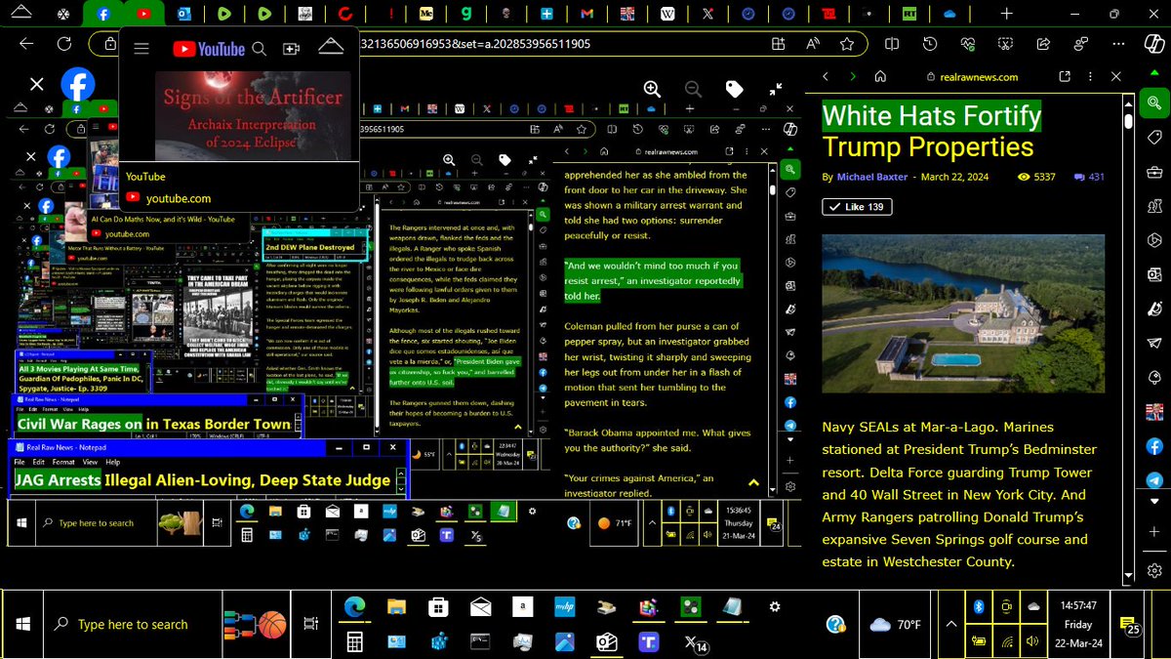
Task: Click the realrawnews.com sidebar address field
Action: coord(972,76)
